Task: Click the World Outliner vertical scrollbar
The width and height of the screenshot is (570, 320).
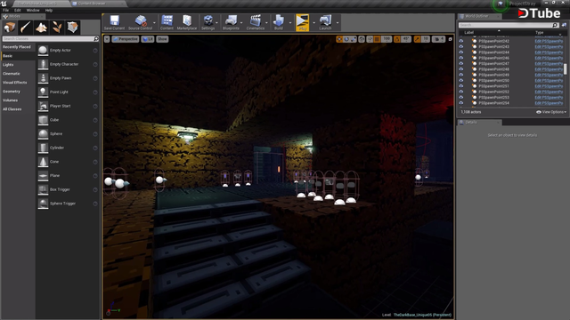Action: (566, 69)
